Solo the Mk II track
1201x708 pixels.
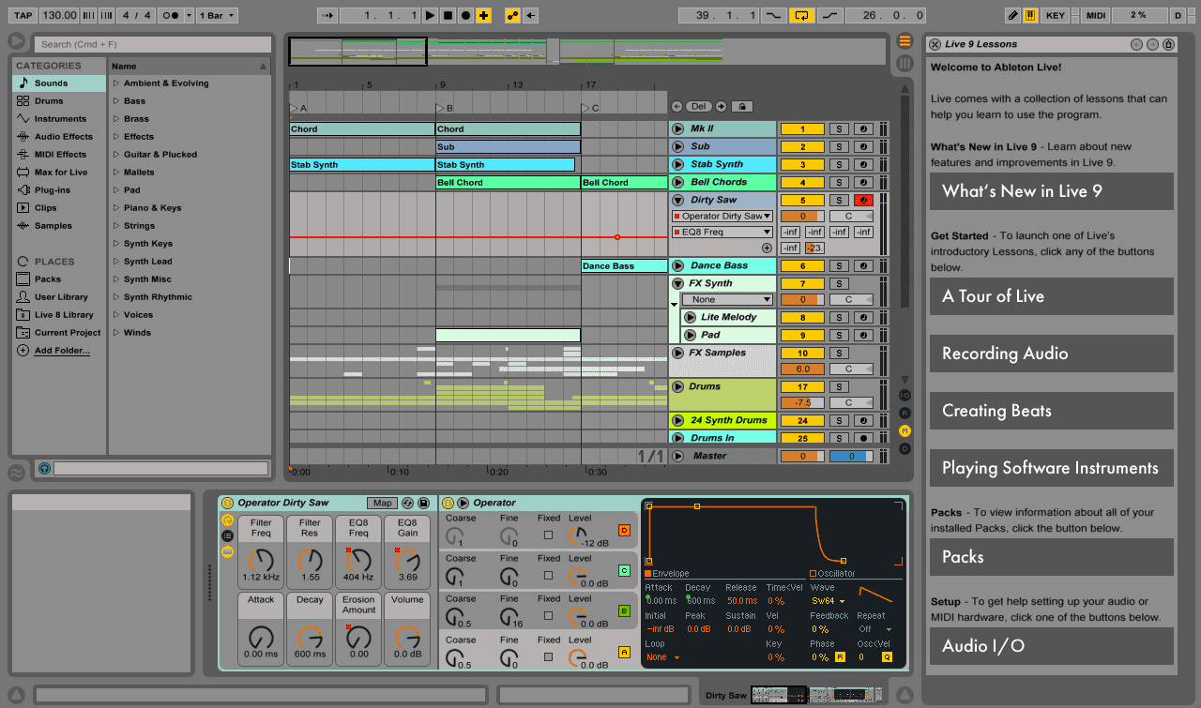pos(839,129)
